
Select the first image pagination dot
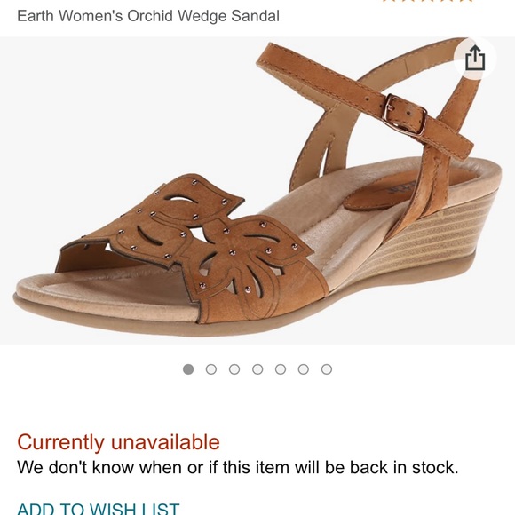click(188, 369)
